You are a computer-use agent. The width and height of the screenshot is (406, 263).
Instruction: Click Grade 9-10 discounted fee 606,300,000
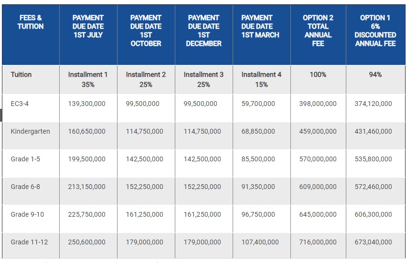point(373,214)
